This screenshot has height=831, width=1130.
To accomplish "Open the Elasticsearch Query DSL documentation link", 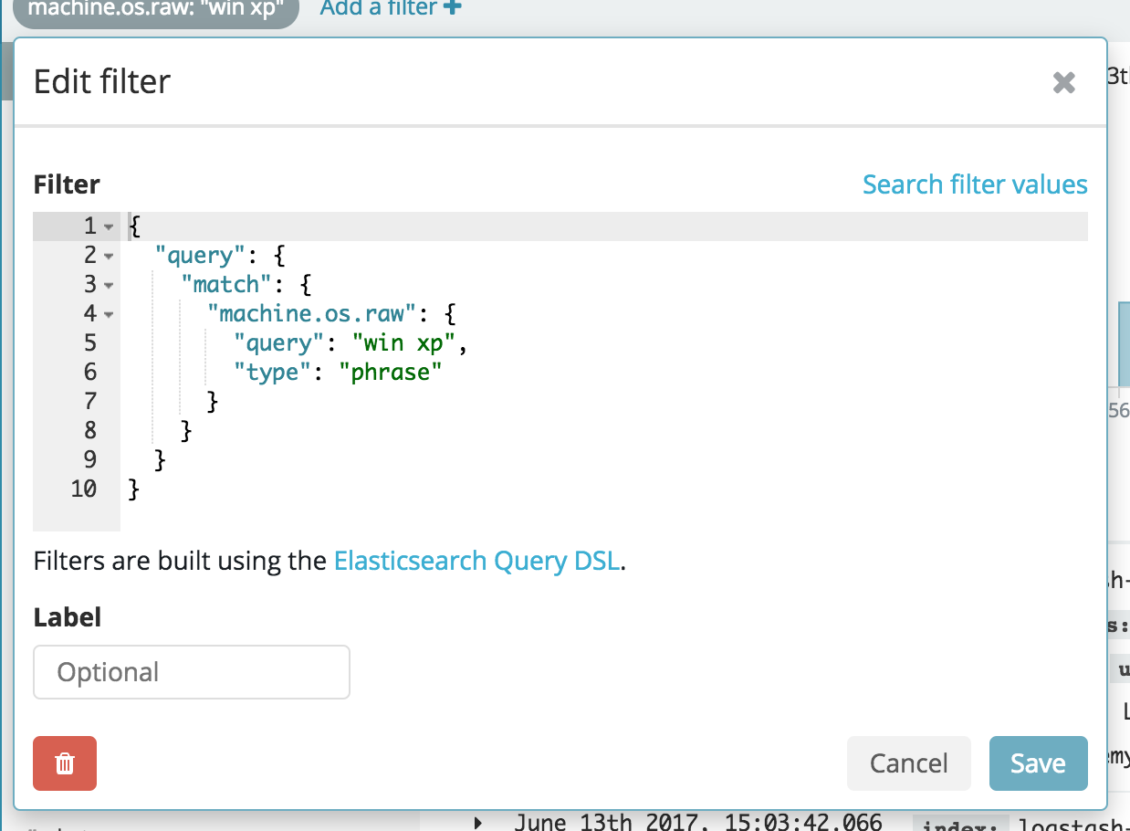I will [x=476, y=561].
